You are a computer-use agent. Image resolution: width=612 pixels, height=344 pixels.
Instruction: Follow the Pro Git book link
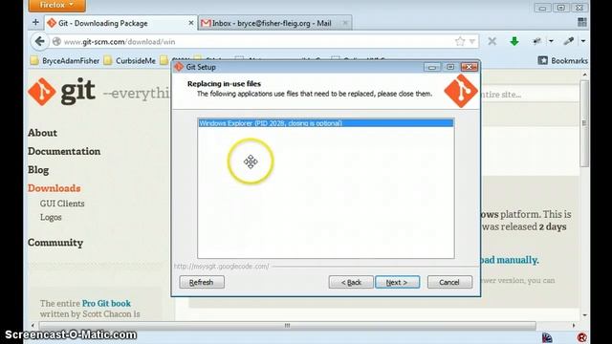tap(106, 303)
